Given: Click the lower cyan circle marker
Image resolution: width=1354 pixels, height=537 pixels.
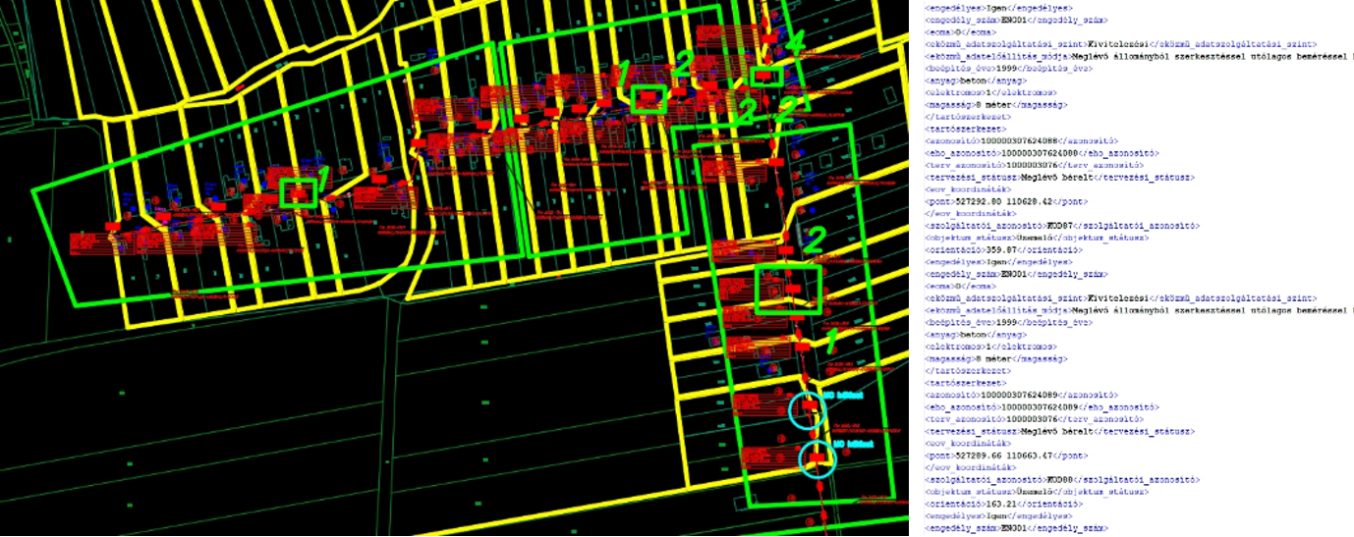Looking at the screenshot, I should tap(817, 459).
